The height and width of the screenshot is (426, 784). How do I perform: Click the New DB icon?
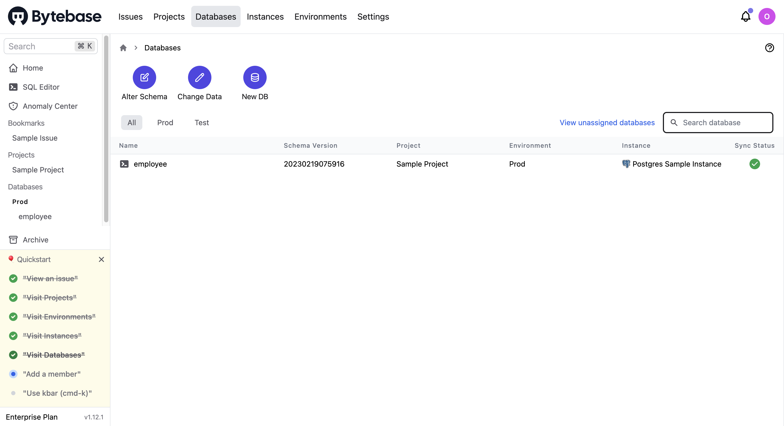255,77
